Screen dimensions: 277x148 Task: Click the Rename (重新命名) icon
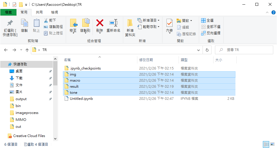(x=113, y=23)
